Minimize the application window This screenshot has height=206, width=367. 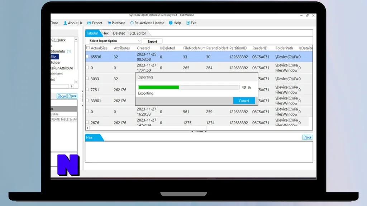301,15
